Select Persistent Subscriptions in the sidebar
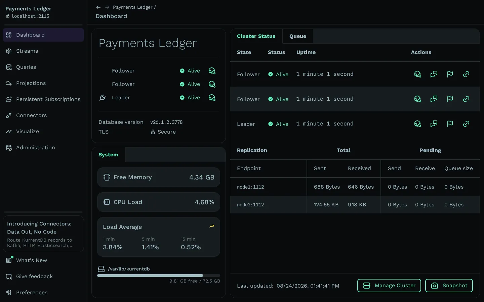 pos(43,99)
